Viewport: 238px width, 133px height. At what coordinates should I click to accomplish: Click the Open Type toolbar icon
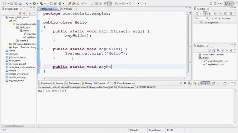[70, 3]
